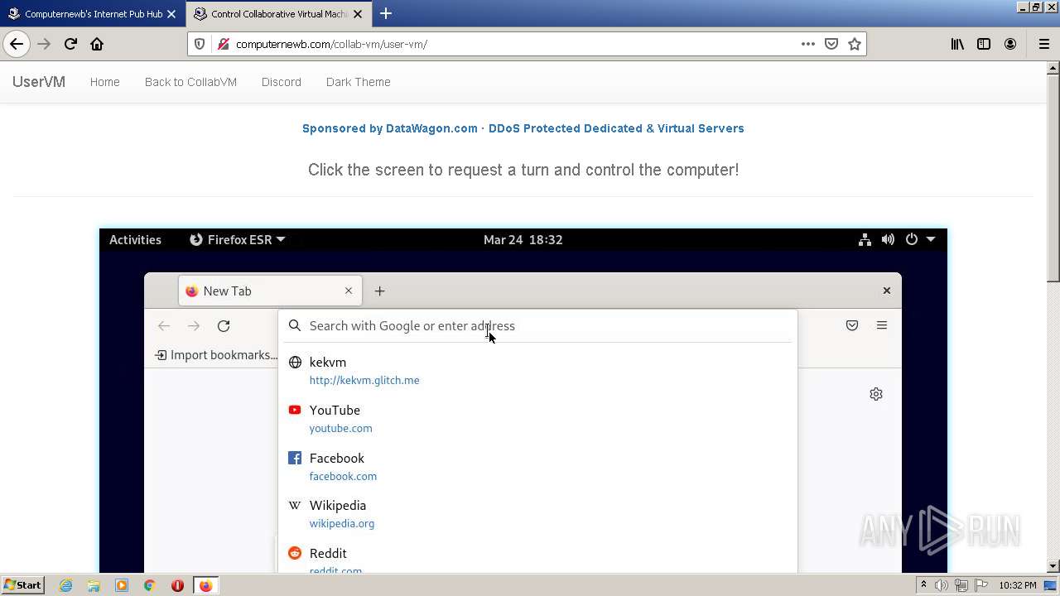Choose the Facebook suggestion

point(537,467)
